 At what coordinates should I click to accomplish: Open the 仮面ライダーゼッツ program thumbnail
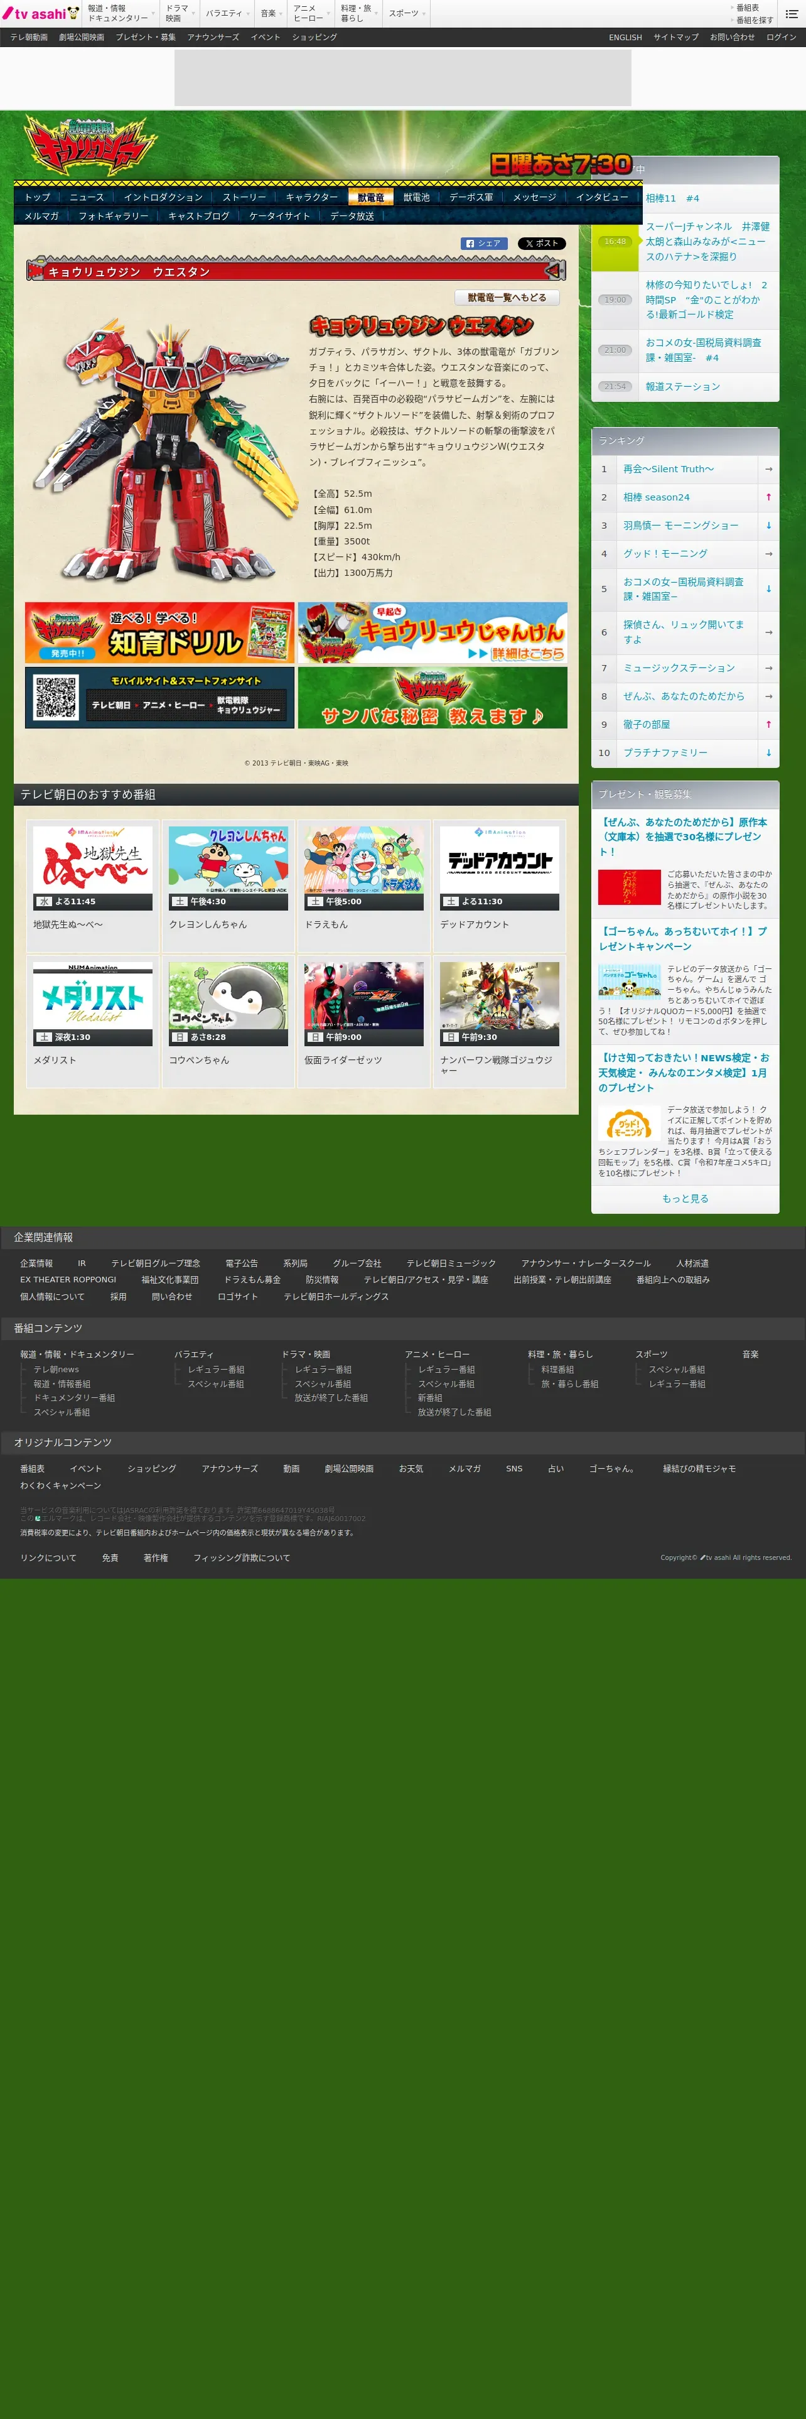pos(364,1004)
